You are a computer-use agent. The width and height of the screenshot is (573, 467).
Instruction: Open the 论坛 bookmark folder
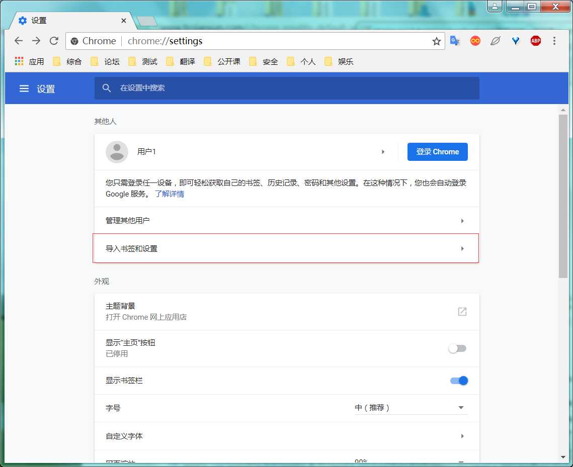(x=105, y=61)
